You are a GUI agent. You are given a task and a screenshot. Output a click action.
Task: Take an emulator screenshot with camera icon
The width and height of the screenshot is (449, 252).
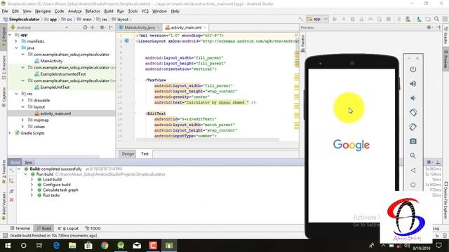coord(413,141)
